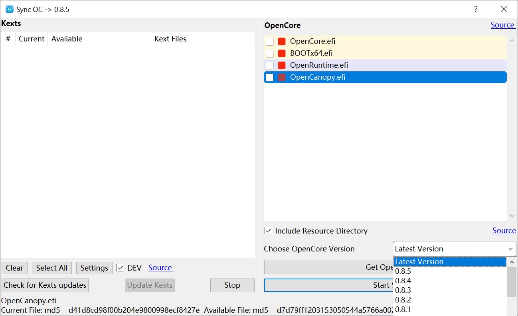Click the red status square beside OpenRuntime.efi
The width and height of the screenshot is (518, 316).
282,65
